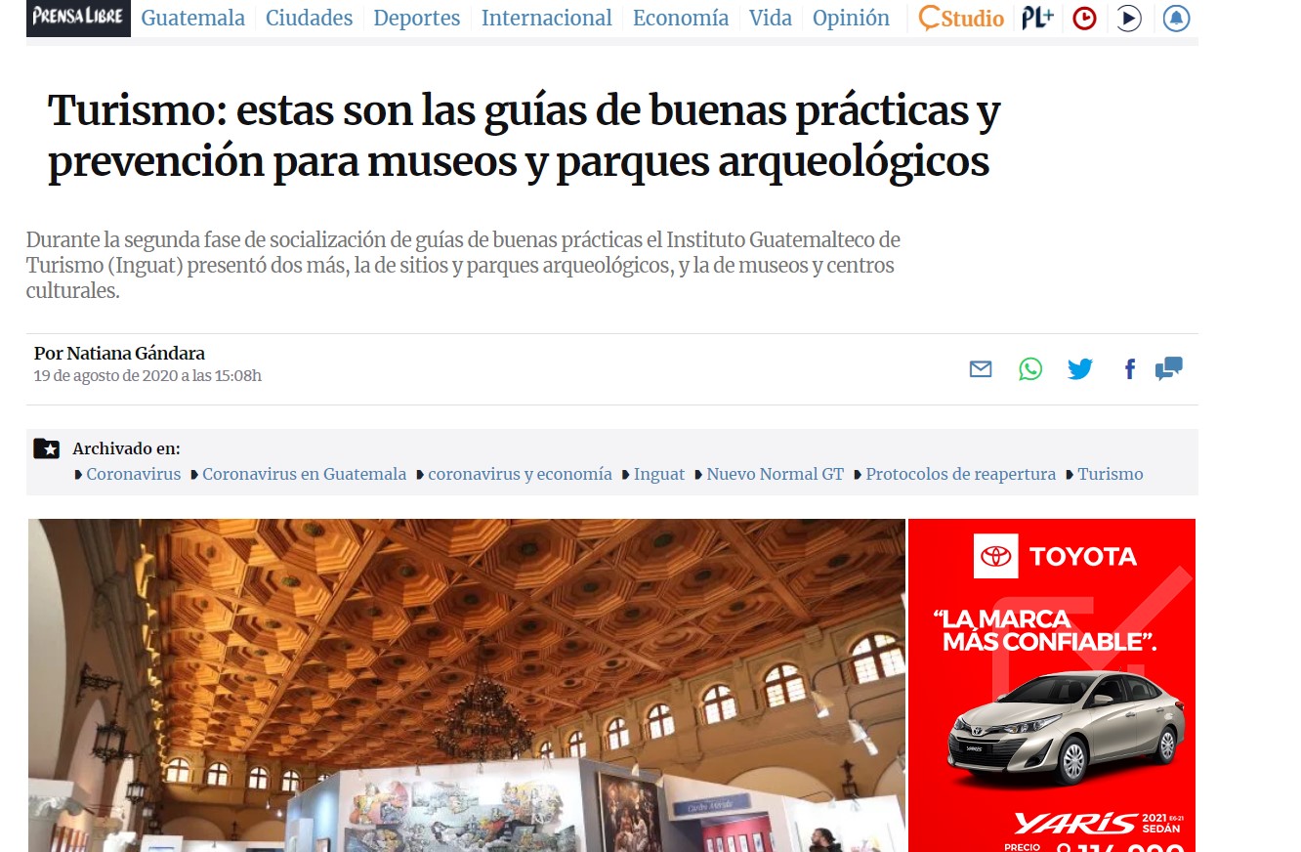Viewport: 1301px width, 852px height.
Task: Share the article on WhatsApp
Action: tap(1030, 369)
